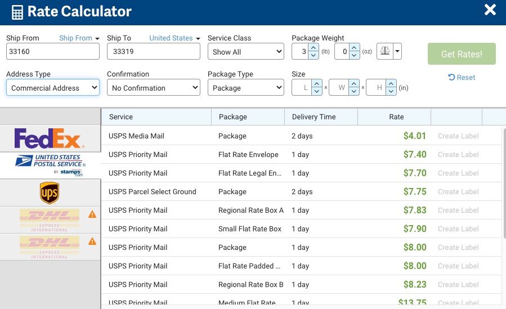
Task: Sort by the Delivery Time column header
Action: [x=321, y=117]
